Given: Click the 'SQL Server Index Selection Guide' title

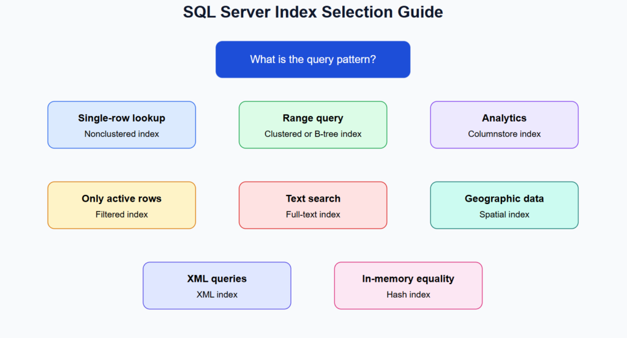Looking at the screenshot, I should pos(313,12).
